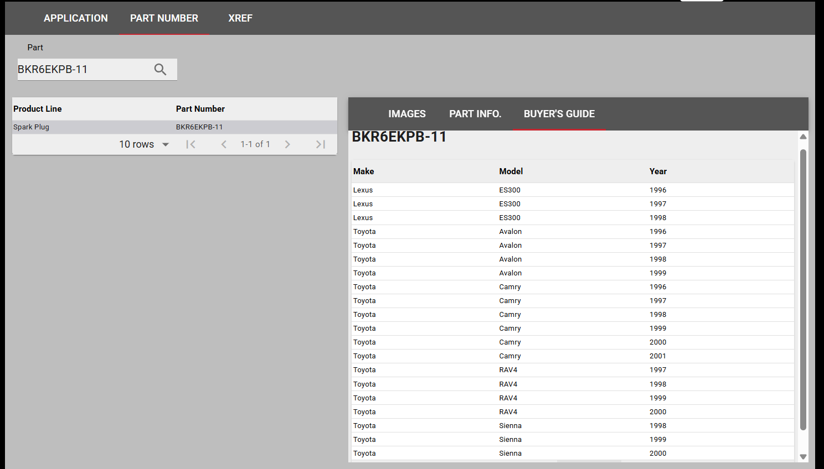824x469 pixels.
Task: Jump to last page of part results
Action: tap(321, 144)
